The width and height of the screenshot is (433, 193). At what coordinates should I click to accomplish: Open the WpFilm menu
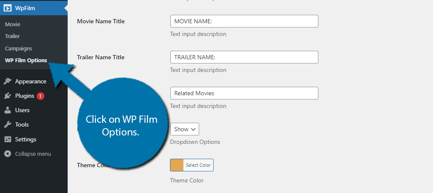(x=34, y=8)
